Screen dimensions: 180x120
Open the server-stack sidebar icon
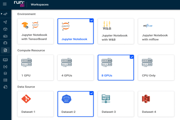click(5, 80)
